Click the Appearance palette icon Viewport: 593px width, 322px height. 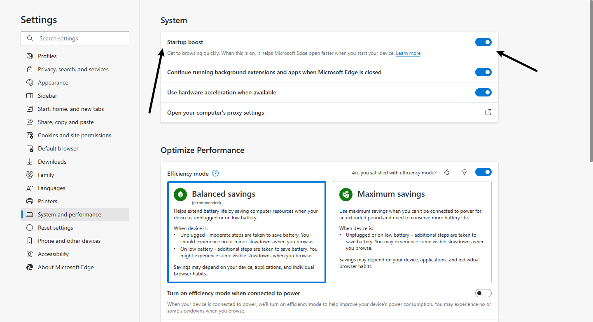tap(30, 82)
